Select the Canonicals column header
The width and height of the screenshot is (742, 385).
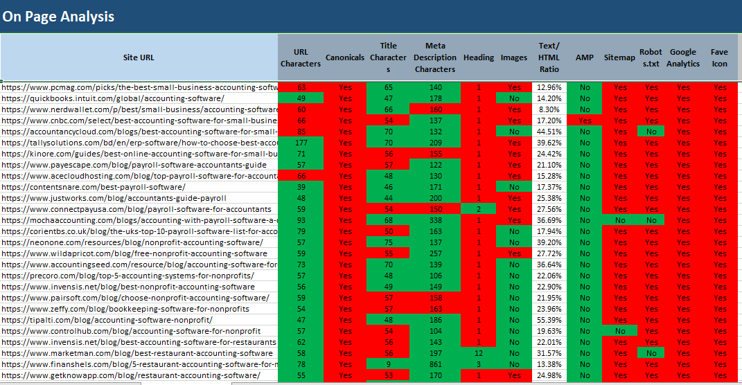345,57
